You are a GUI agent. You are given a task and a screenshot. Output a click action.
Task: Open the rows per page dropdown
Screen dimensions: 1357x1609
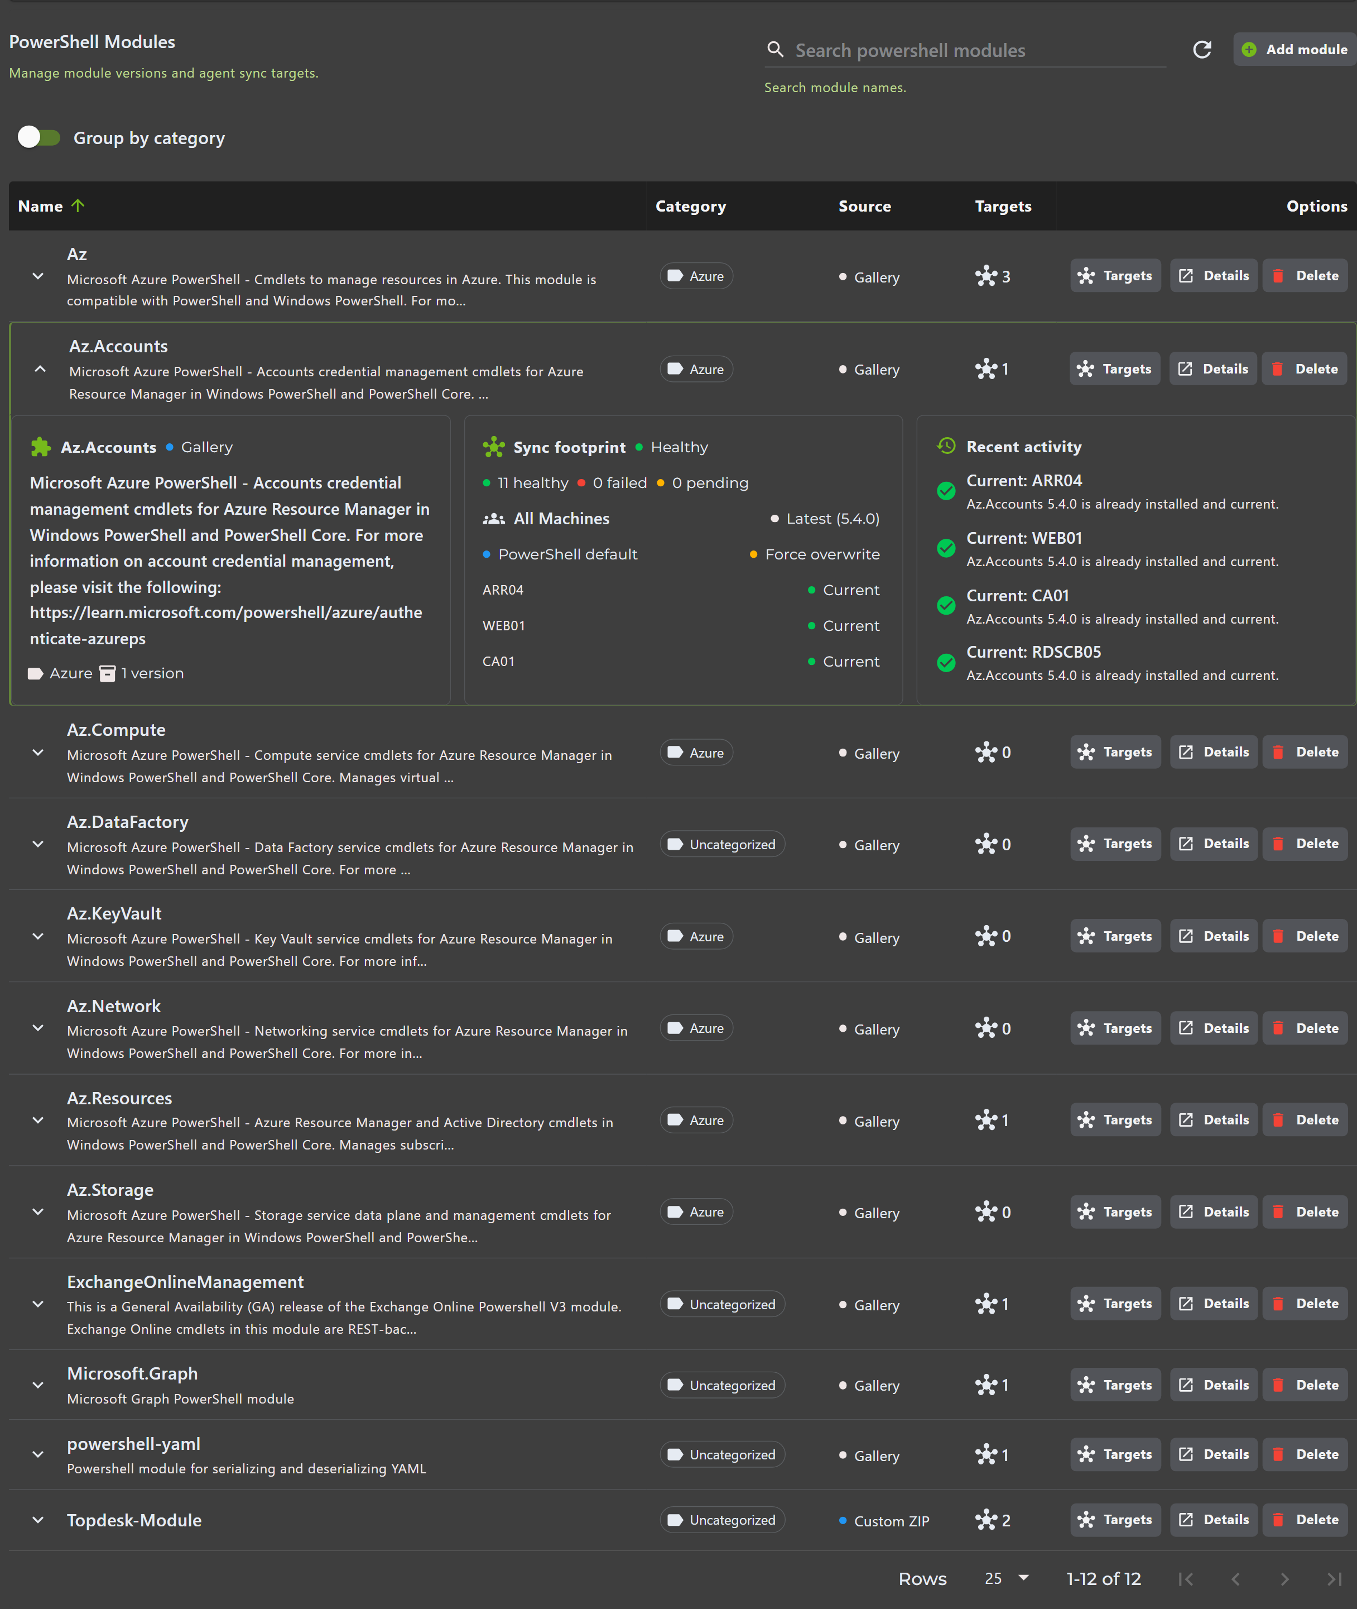tap(1006, 1578)
